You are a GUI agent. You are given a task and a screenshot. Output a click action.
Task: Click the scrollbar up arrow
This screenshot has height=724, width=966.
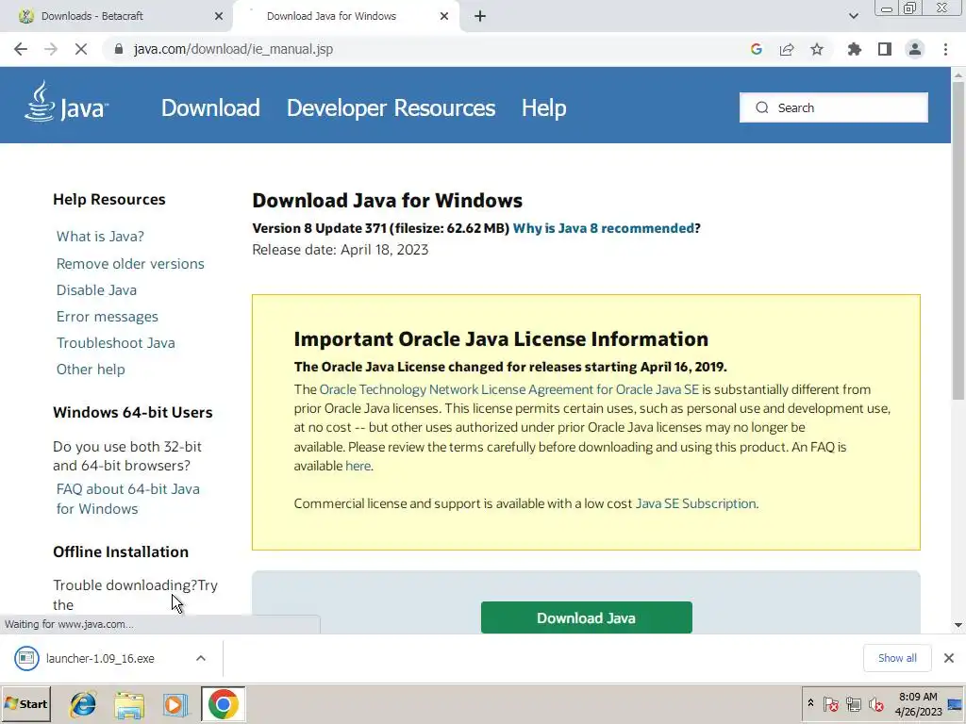958,75
